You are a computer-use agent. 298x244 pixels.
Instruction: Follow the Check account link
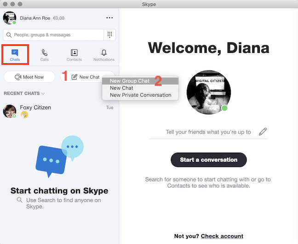222,236
